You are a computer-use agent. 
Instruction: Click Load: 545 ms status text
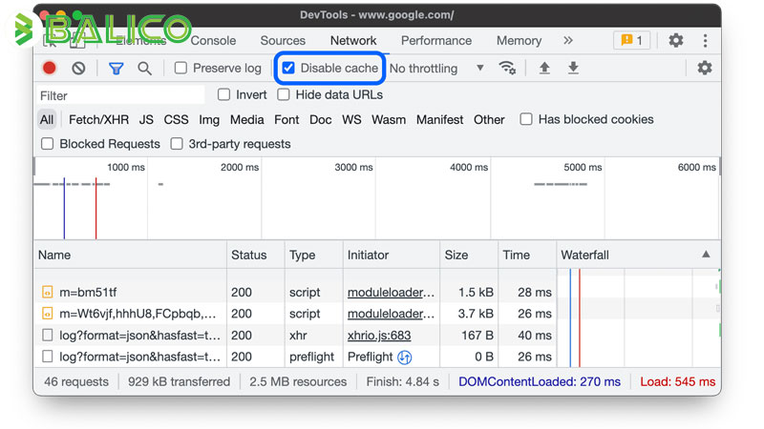tap(678, 382)
